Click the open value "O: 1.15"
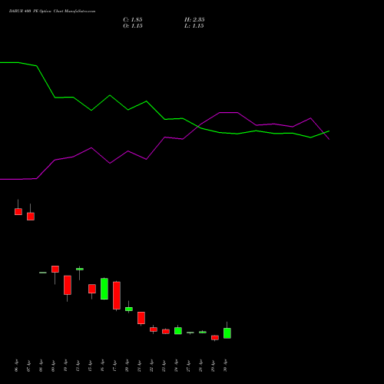 (x=133, y=26)
